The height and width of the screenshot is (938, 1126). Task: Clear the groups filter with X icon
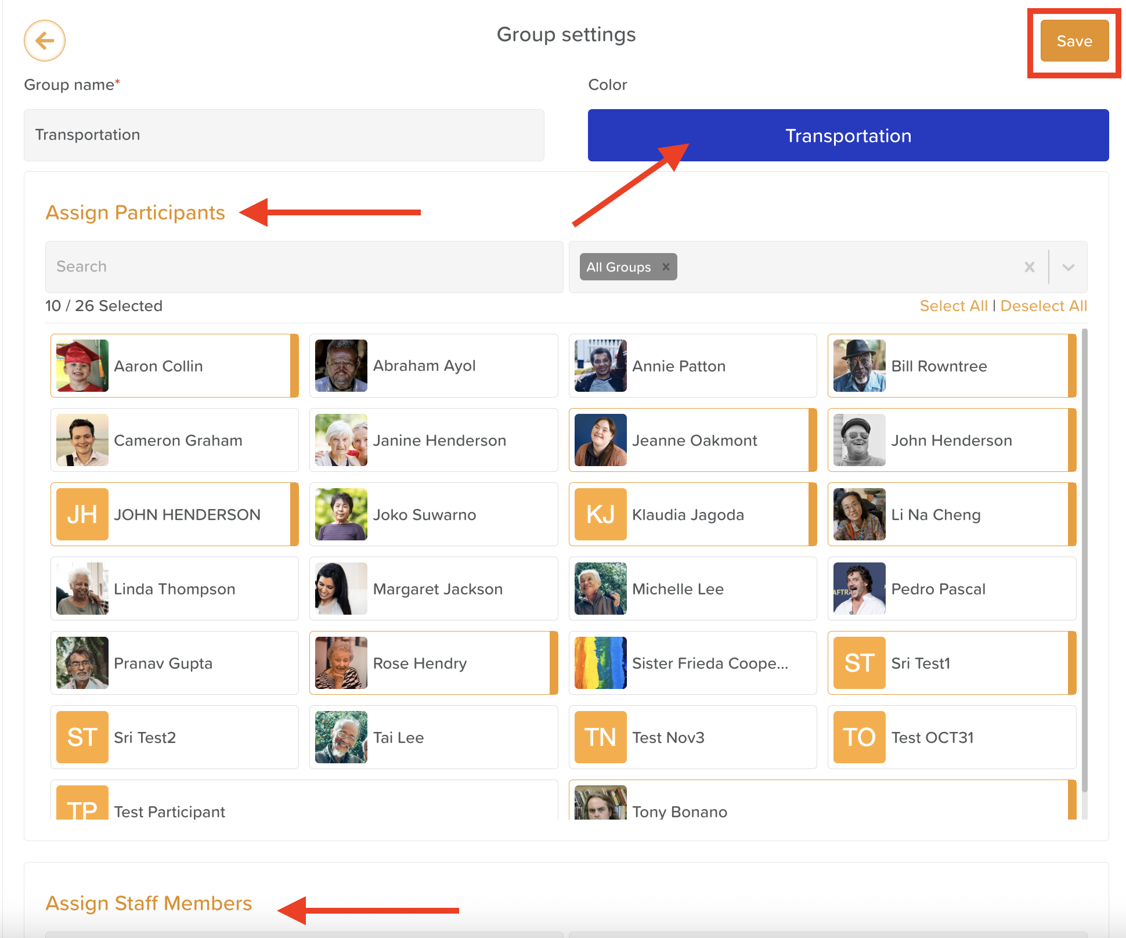[x=1029, y=267]
